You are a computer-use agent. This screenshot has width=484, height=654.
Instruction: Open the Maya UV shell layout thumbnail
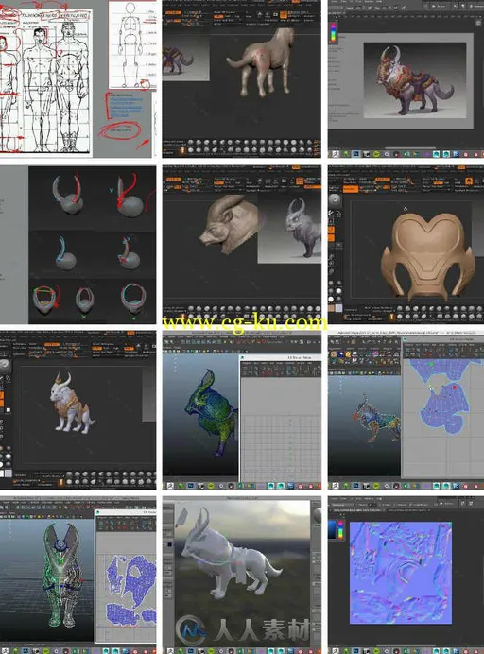406,410
